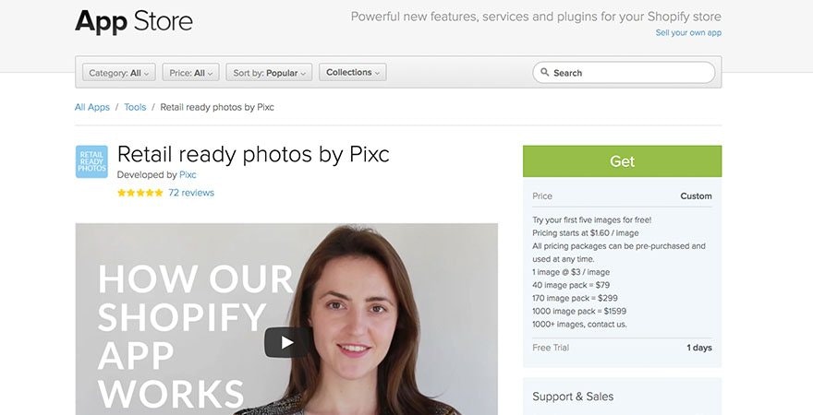Click the green Get button
The image size is (813, 415).
(622, 161)
